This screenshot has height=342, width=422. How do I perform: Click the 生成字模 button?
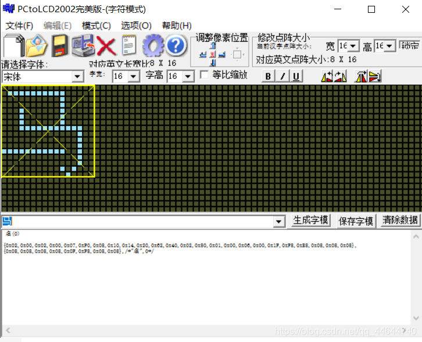(x=310, y=221)
